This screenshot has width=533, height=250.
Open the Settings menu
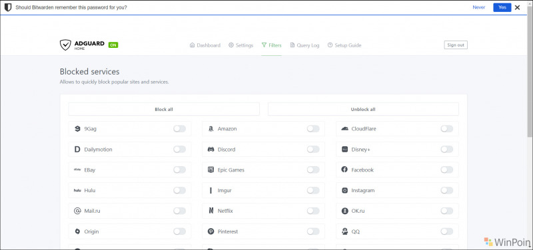pyautogui.click(x=241, y=45)
